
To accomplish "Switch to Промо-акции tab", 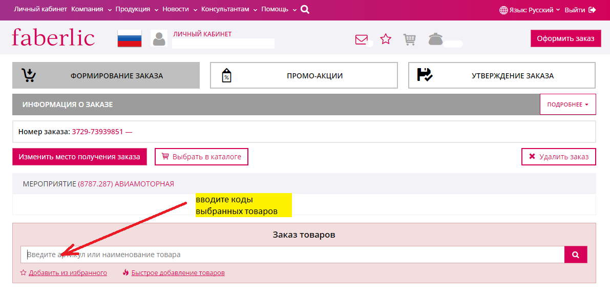I will [304, 75].
